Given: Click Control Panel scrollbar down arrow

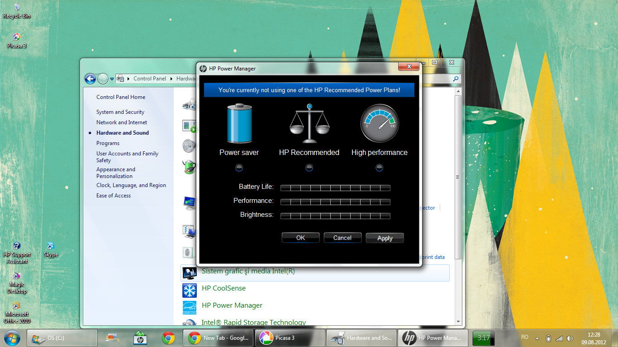Looking at the screenshot, I should (458, 322).
